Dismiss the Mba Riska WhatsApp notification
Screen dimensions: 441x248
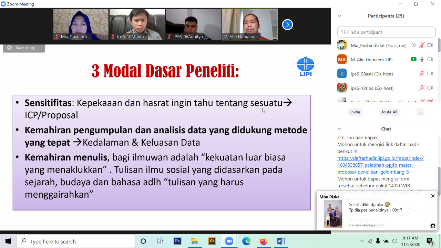tap(433, 196)
